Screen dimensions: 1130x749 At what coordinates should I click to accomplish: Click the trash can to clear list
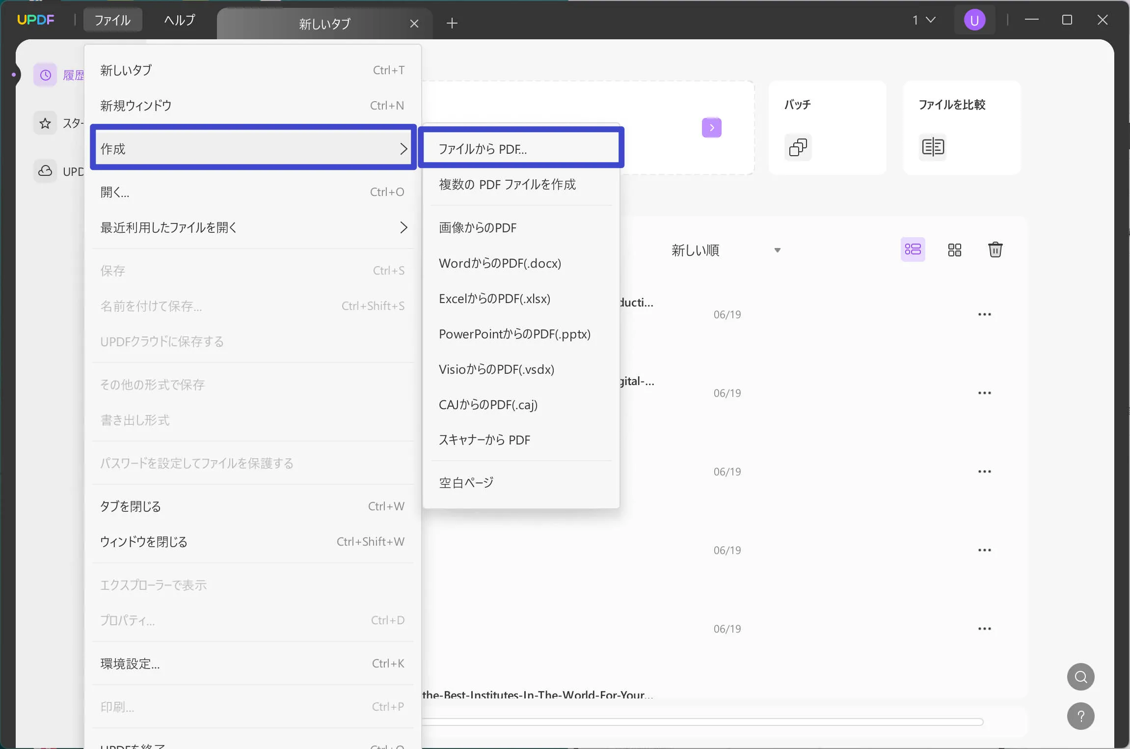coord(995,250)
